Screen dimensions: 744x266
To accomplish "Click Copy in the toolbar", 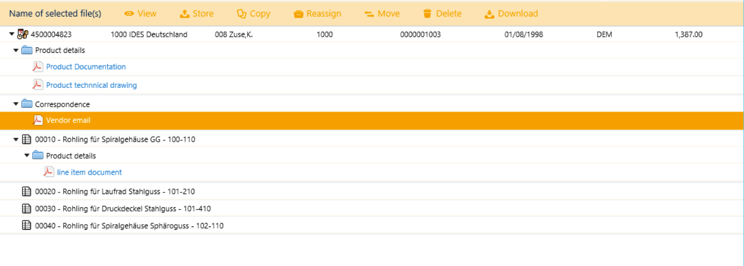I will 254,14.
